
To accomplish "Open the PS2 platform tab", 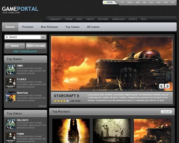I will 159,3.
